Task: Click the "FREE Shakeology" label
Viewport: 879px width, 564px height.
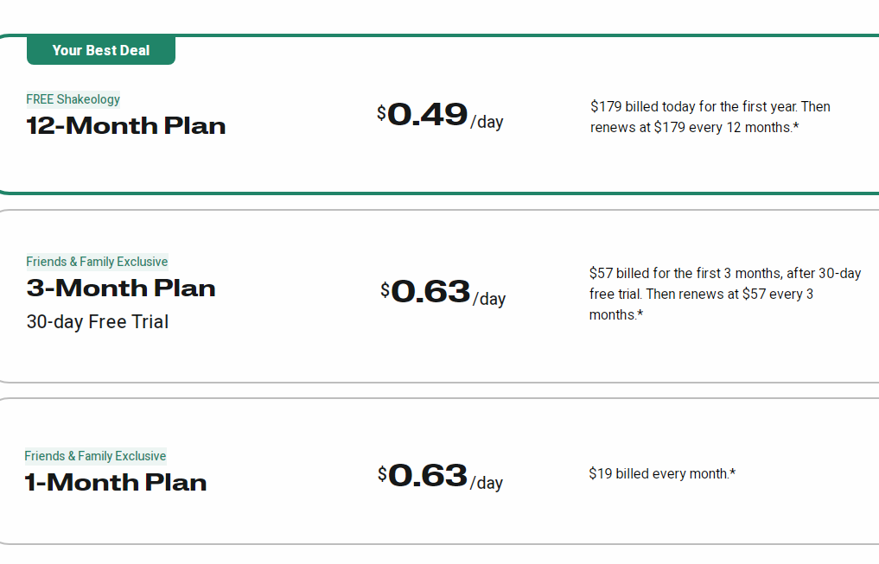Action: (x=73, y=99)
